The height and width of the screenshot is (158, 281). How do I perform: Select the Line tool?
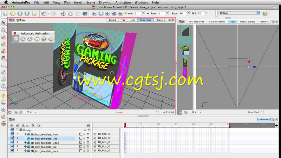point(4,65)
